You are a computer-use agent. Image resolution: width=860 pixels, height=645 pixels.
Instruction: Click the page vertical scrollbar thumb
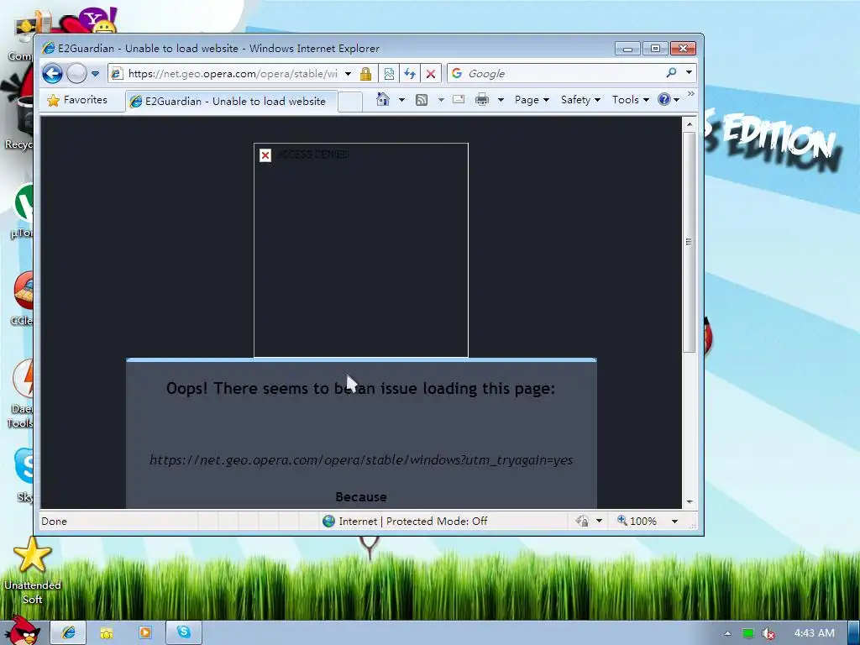click(690, 242)
